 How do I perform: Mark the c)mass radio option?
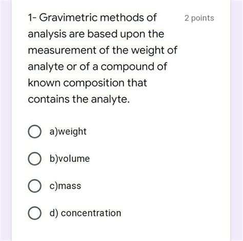point(34,186)
